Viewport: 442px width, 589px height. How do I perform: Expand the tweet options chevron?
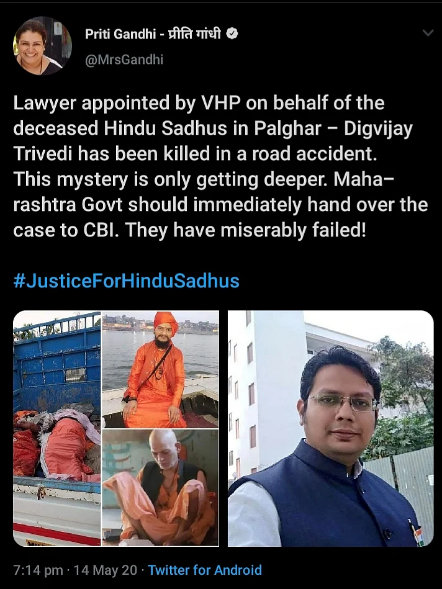428,33
